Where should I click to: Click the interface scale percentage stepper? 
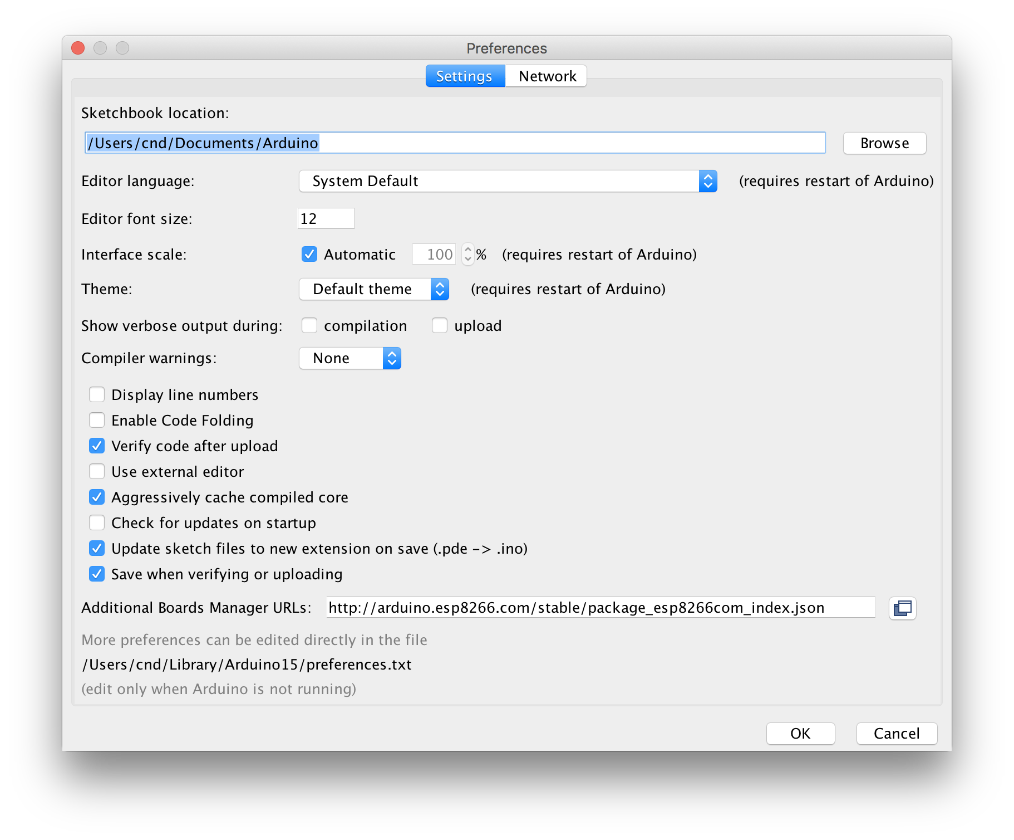tap(468, 255)
